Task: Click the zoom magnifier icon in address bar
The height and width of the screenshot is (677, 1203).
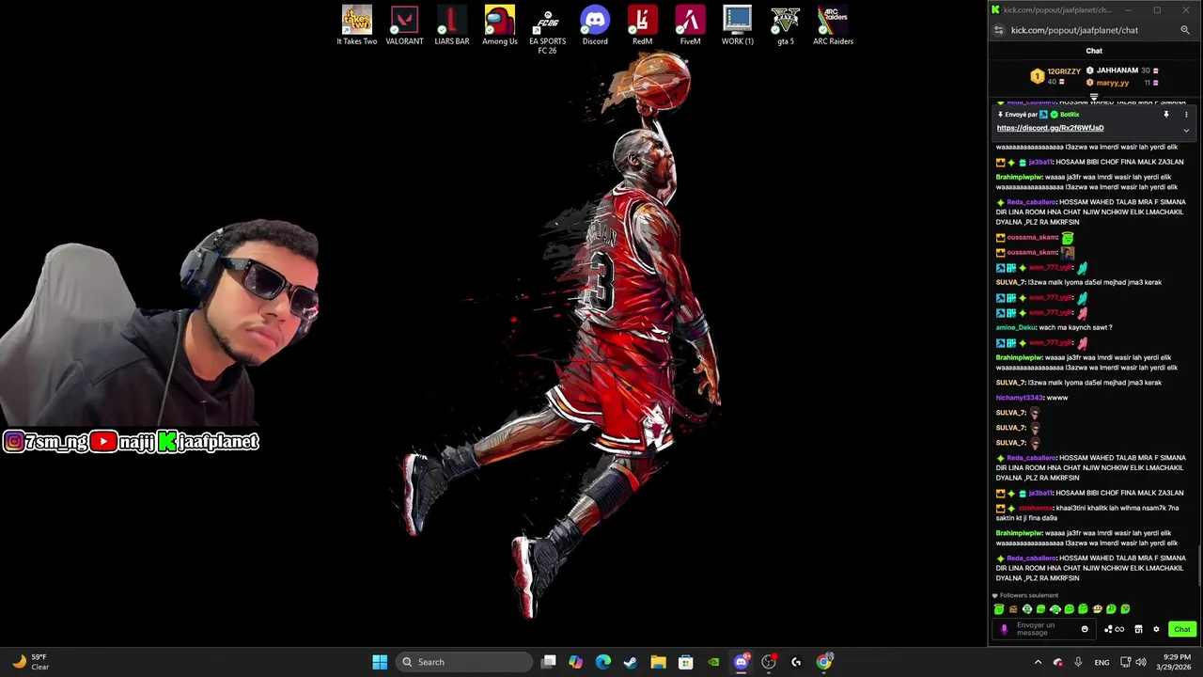Action: pyautogui.click(x=1185, y=30)
